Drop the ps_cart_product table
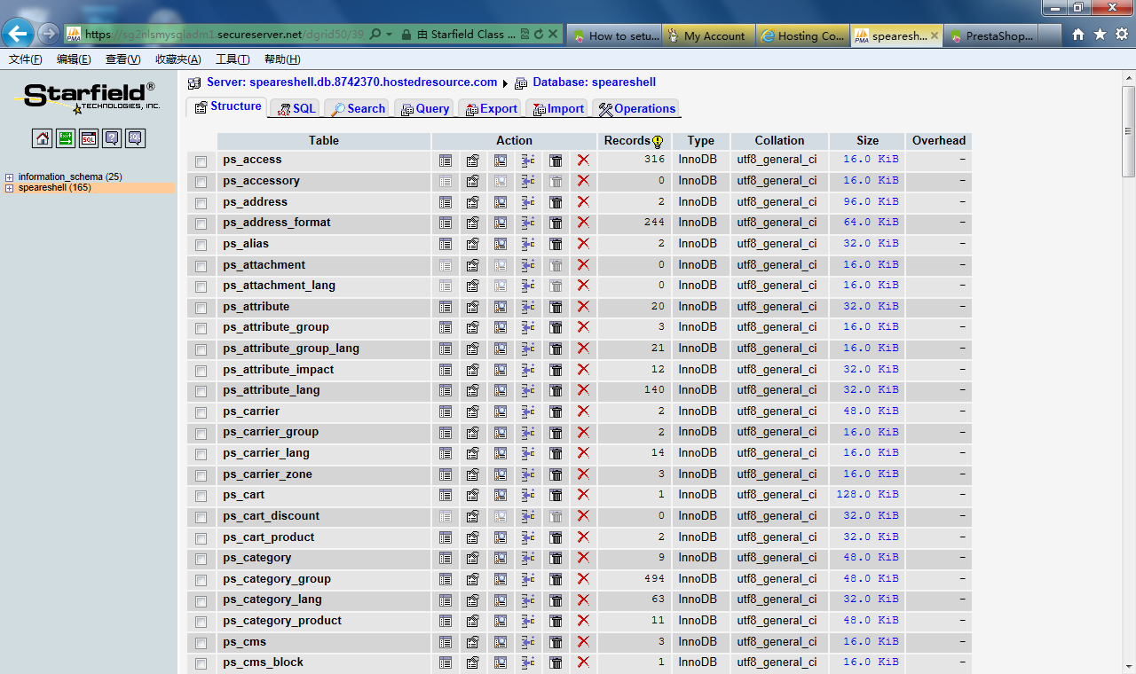 pyautogui.click(x=583, y=537)
